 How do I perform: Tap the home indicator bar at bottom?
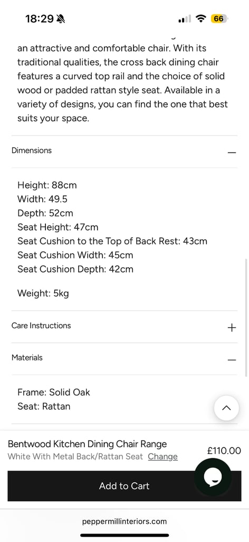pos(125,536)
